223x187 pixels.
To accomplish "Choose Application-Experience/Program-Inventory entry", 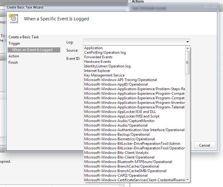I will 135,103.
